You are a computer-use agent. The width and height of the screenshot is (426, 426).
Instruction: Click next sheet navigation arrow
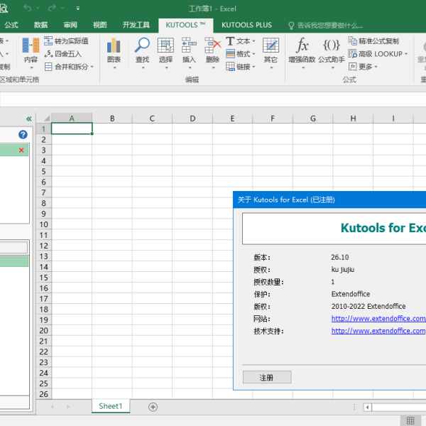[68, 407]
